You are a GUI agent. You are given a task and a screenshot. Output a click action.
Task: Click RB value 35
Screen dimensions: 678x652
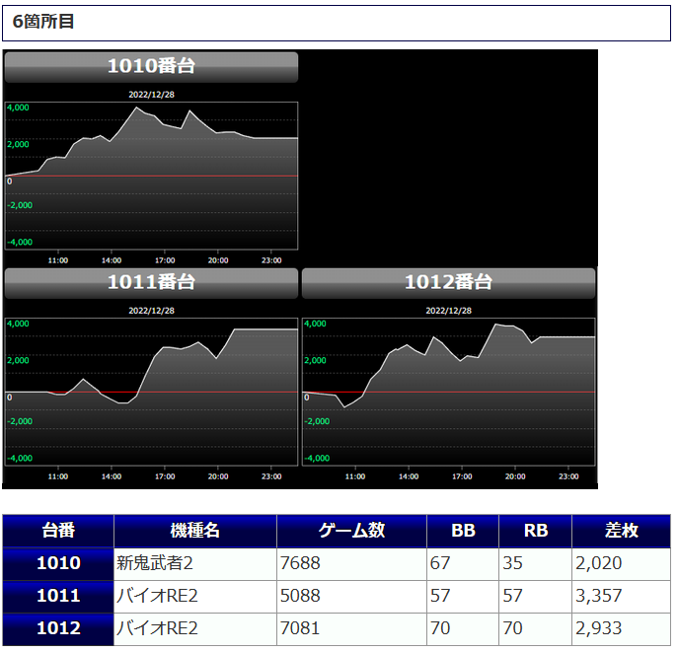512,563
